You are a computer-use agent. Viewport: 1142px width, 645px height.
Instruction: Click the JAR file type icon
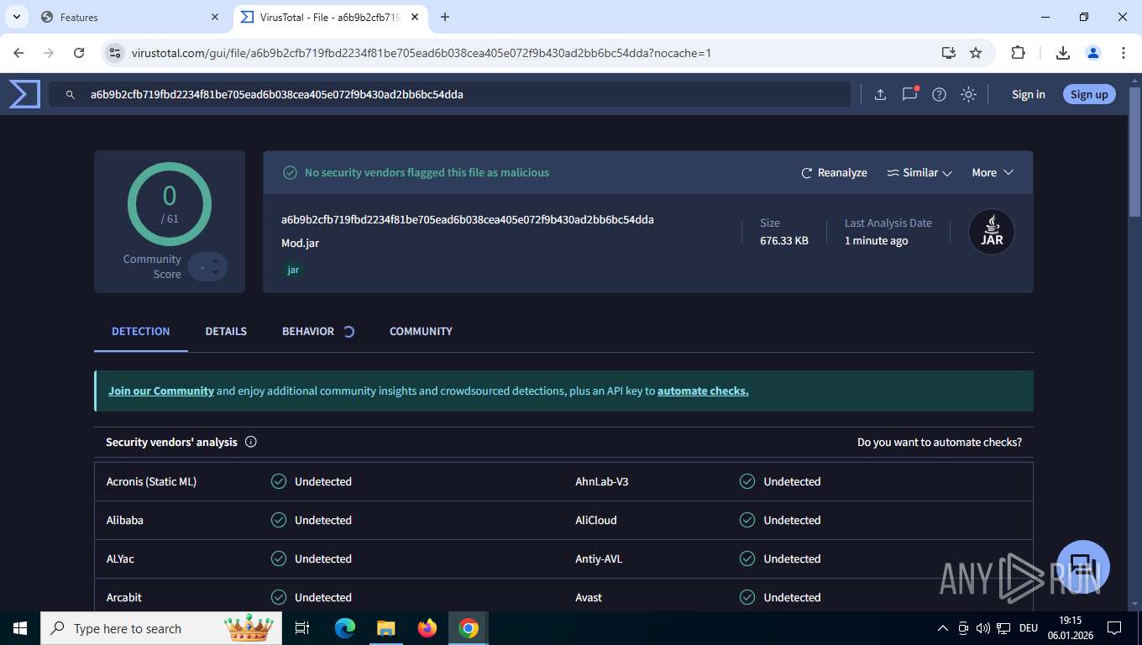pyautogui.click(x=992, y=232)
